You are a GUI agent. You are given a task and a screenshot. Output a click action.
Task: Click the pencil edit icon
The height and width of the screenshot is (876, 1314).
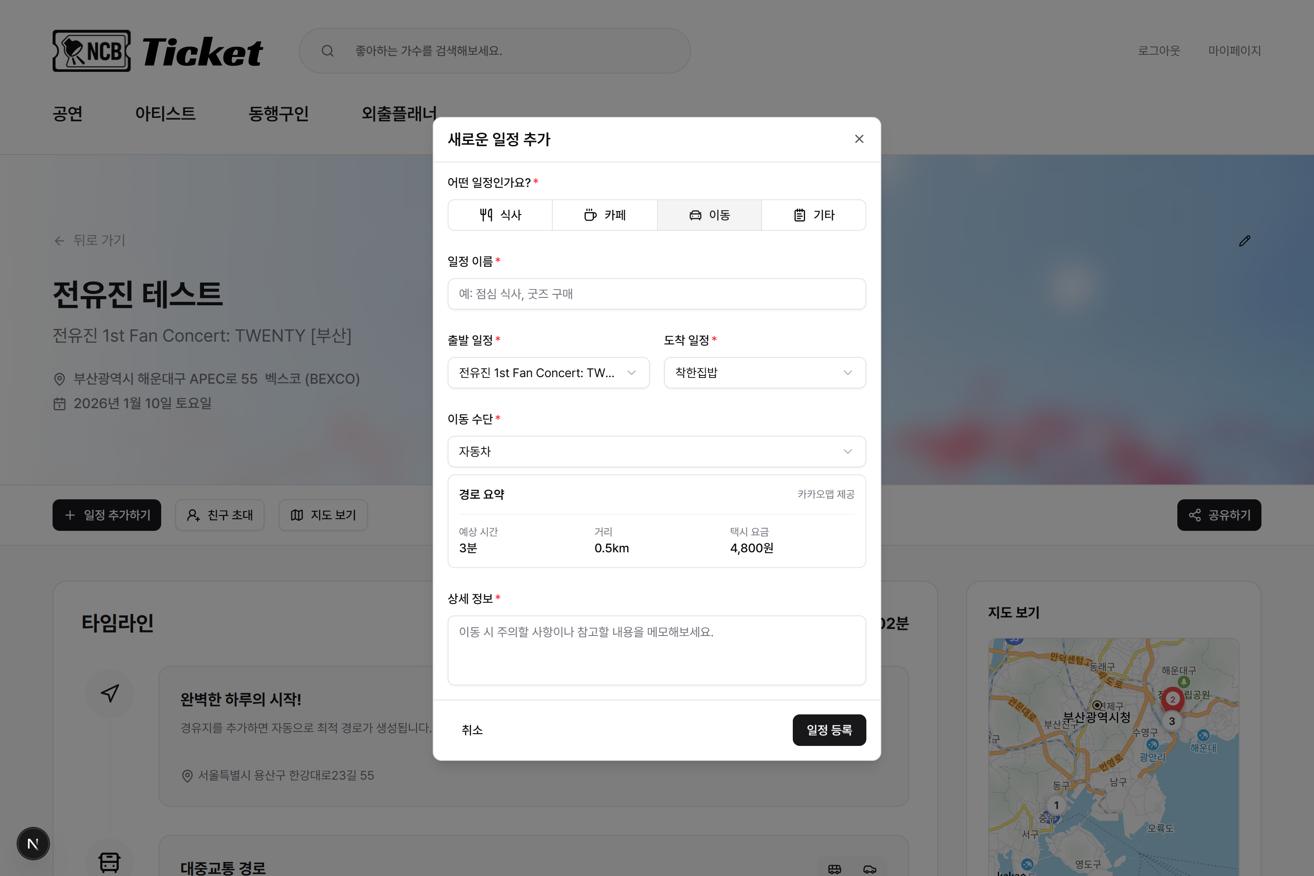pyautogui.click(x=1245, y=241)
